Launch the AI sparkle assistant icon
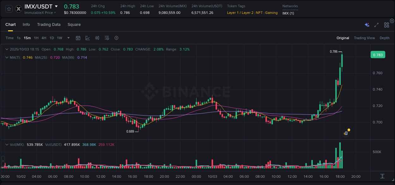Viewport: 395px width, 185px height. [x=367, y=25]
